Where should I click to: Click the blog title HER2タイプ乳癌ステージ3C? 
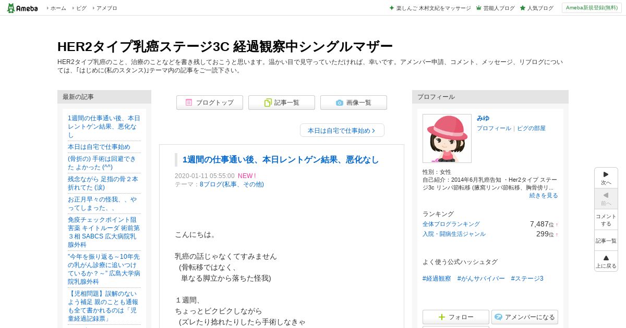pos(225,46)
